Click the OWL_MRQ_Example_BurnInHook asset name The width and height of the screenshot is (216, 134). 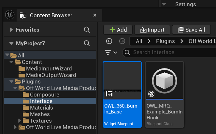pyautogui.click(x=165, y=112)
